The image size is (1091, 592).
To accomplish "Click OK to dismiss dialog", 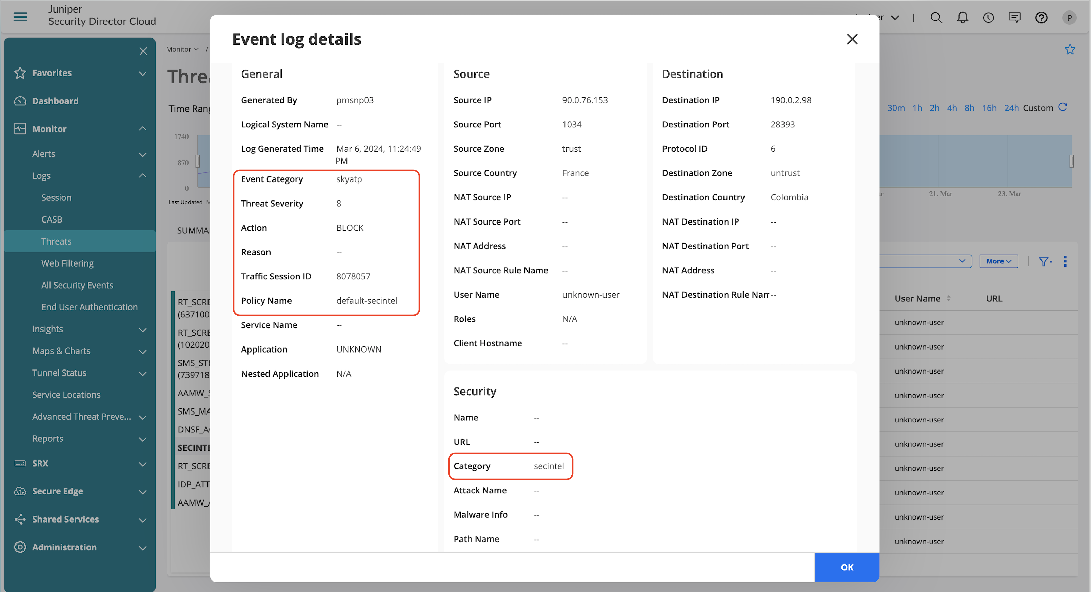I will click(x=846, y=567).
